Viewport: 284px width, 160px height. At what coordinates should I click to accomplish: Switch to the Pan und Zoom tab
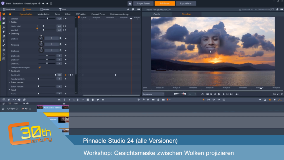pos(98,14)
